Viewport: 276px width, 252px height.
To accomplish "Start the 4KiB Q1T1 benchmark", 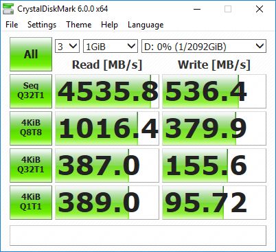I will coord(31,203).
